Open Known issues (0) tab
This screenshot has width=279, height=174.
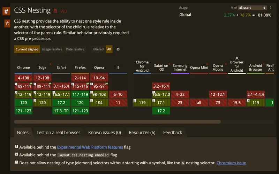[x=105, y=133]
